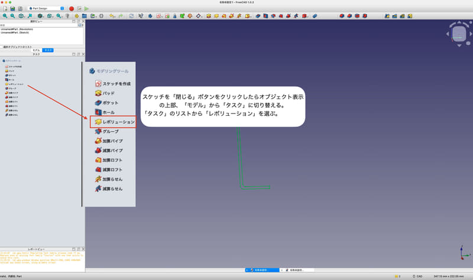Screen dimensions: 473x280
Task: Click the VarSet curly braces icon
Action: click(x=101, y=16)
